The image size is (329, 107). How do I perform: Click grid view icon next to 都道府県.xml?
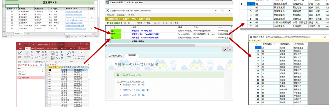139,84
